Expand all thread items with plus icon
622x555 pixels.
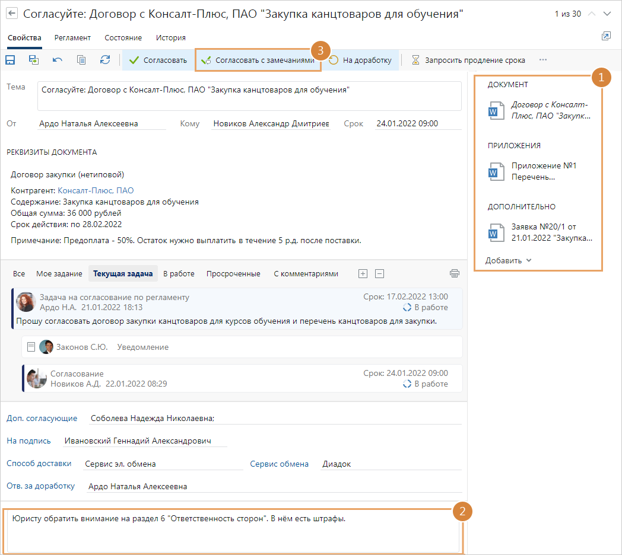coord(363,273)
